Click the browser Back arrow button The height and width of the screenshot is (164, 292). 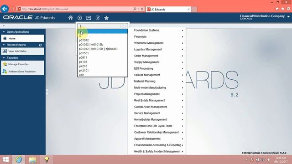pyautogui.click(x=5, y=9)
